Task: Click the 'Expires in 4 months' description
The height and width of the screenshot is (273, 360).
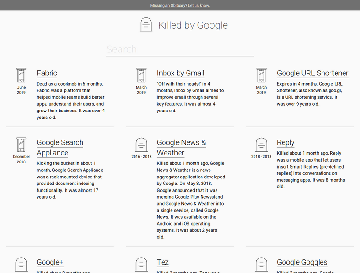Action: coord(310,94)
